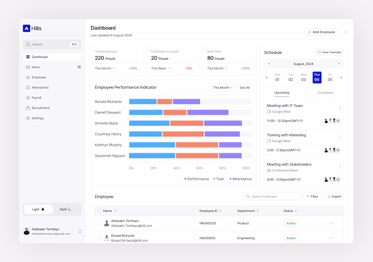Go to previous month in Schedule

(x=269, y=64)
